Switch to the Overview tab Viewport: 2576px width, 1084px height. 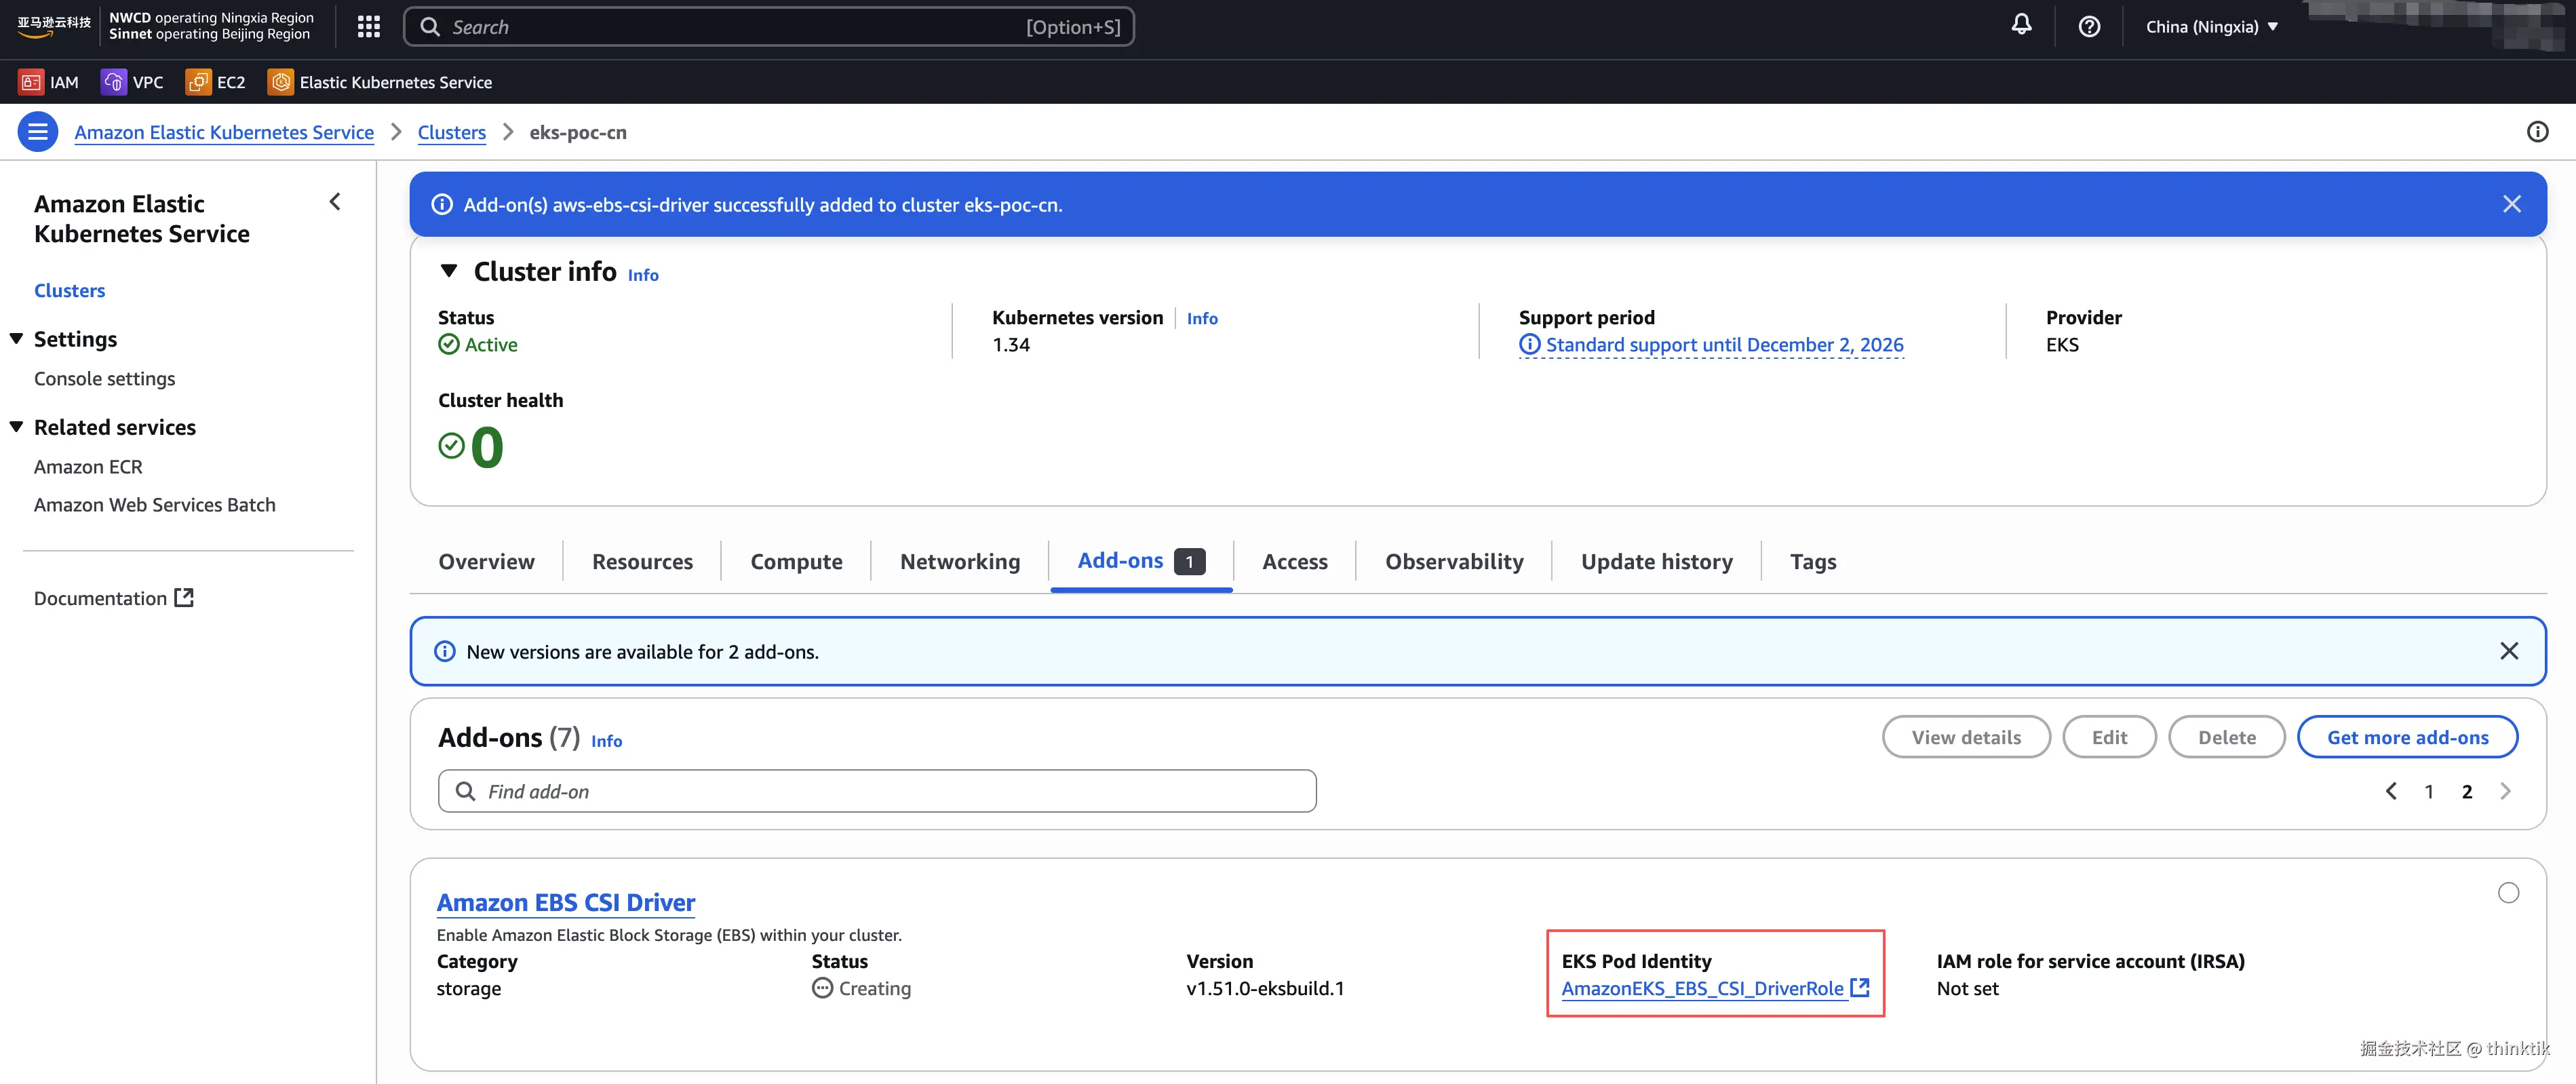[486, 561]
